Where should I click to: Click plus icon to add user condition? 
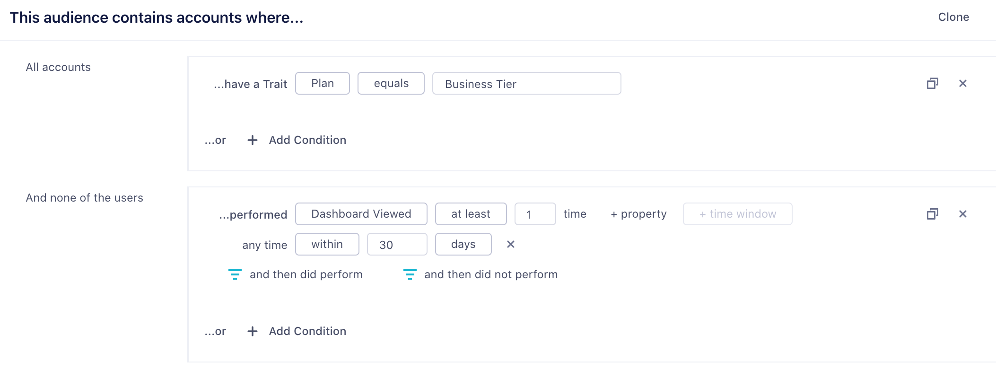click(x=253, y=331)
